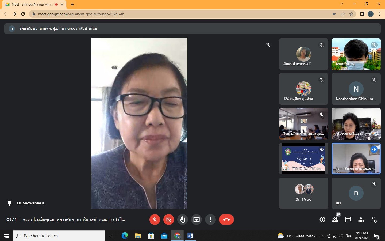Open the chat messages panel
The image size is (385, 241).
point(348,220)
